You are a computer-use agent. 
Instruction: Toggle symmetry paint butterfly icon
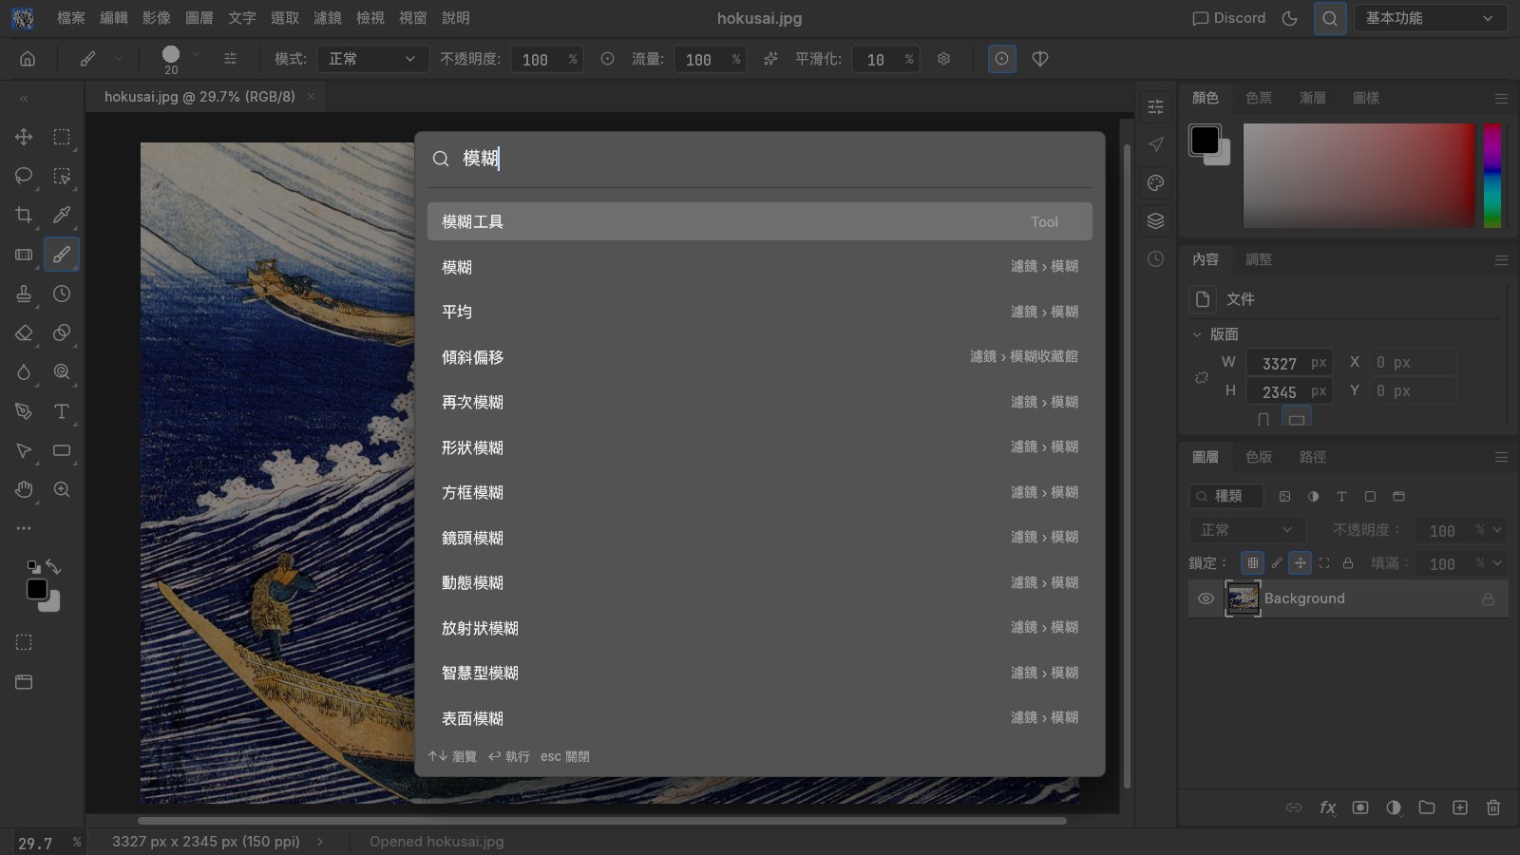(x=1040, y=59)
